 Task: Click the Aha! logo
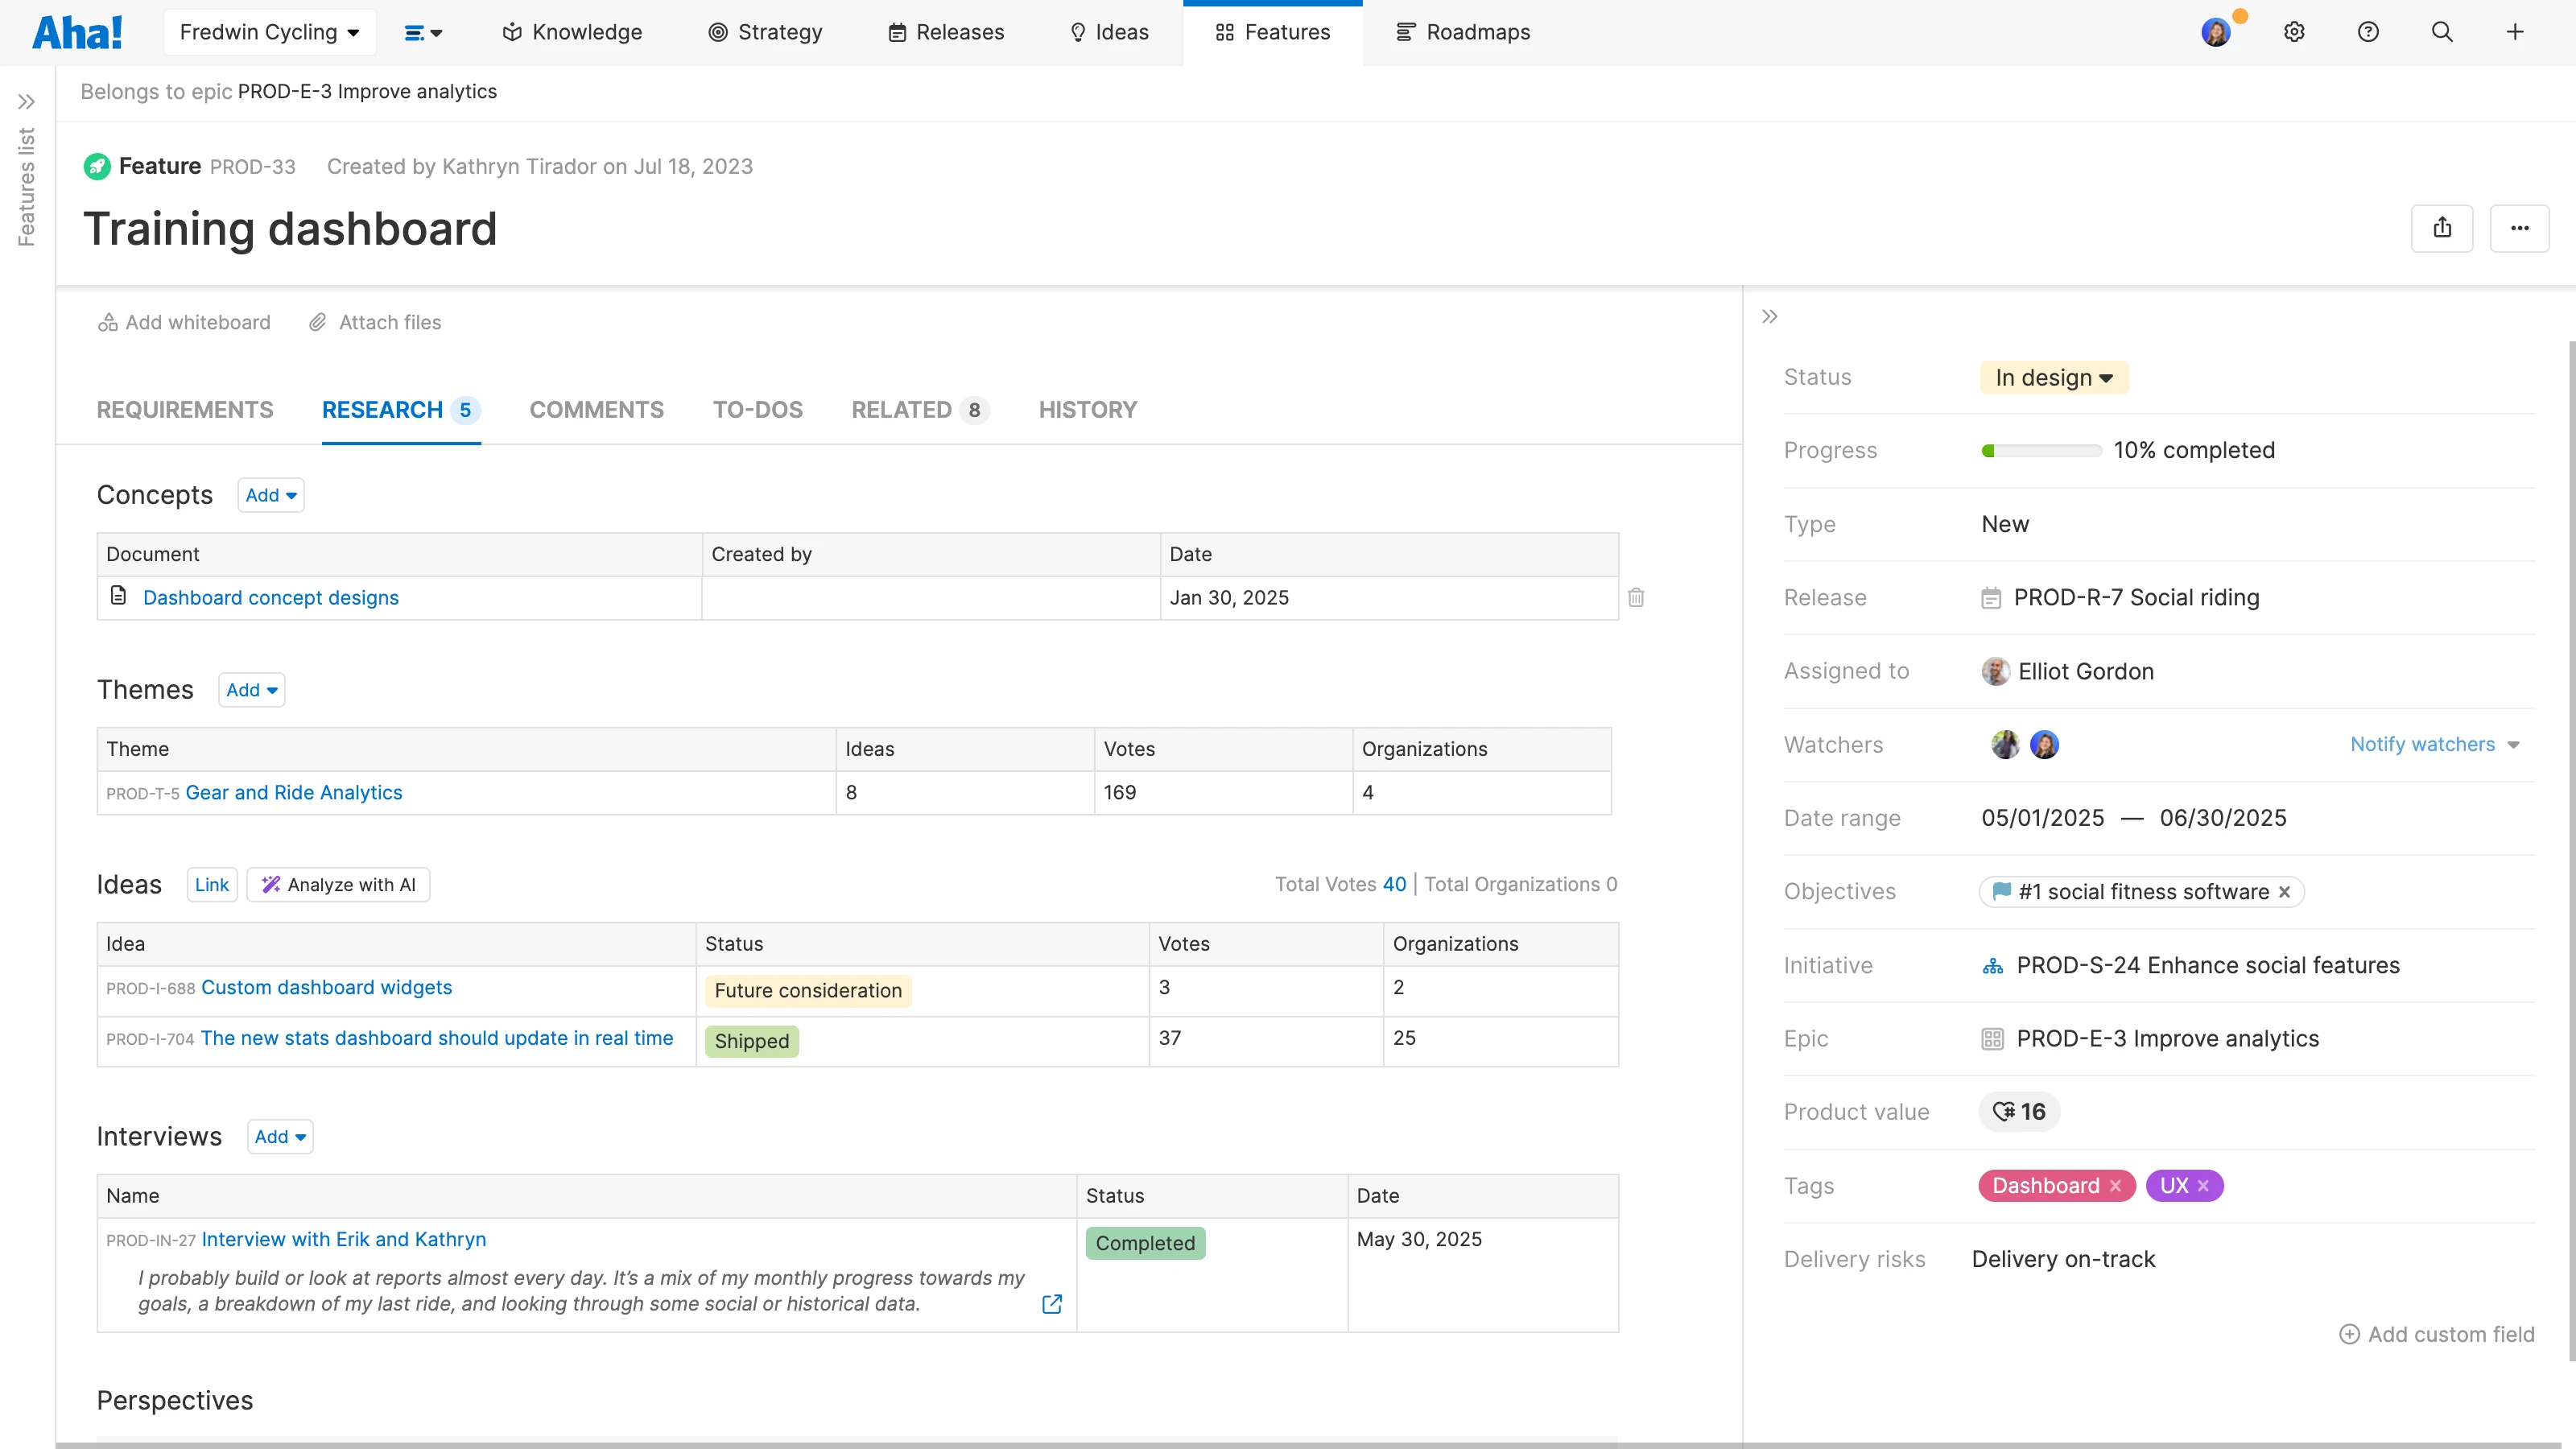pyautogui.click(x=77, y=31)
